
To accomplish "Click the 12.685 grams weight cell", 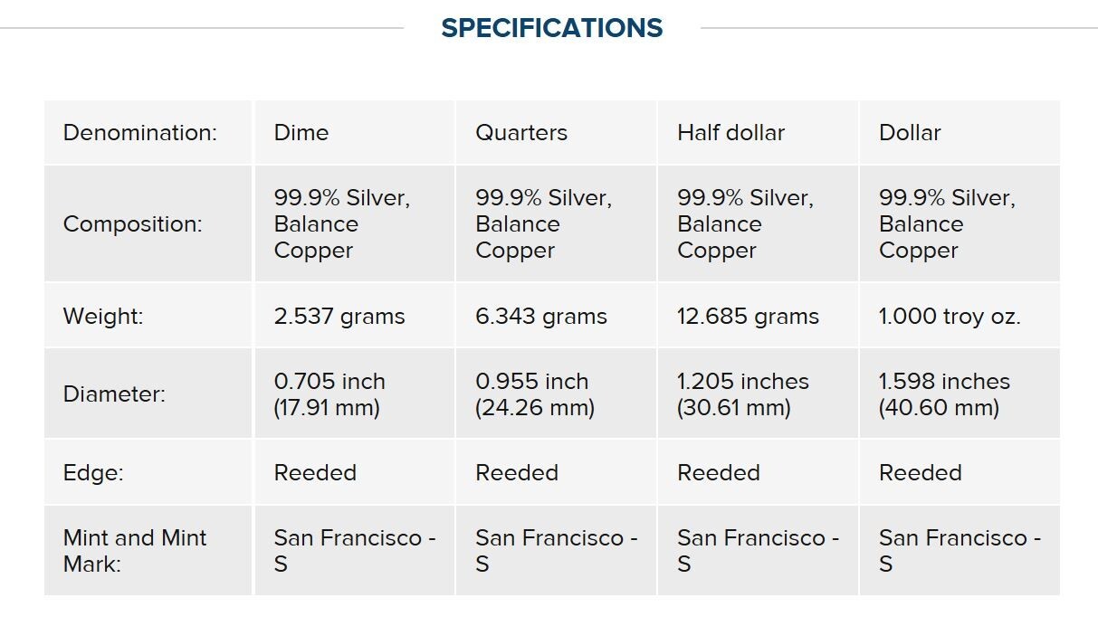I will (748, 317).
